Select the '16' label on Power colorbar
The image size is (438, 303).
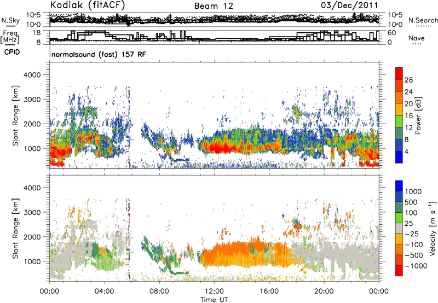(x=408, y=116)
